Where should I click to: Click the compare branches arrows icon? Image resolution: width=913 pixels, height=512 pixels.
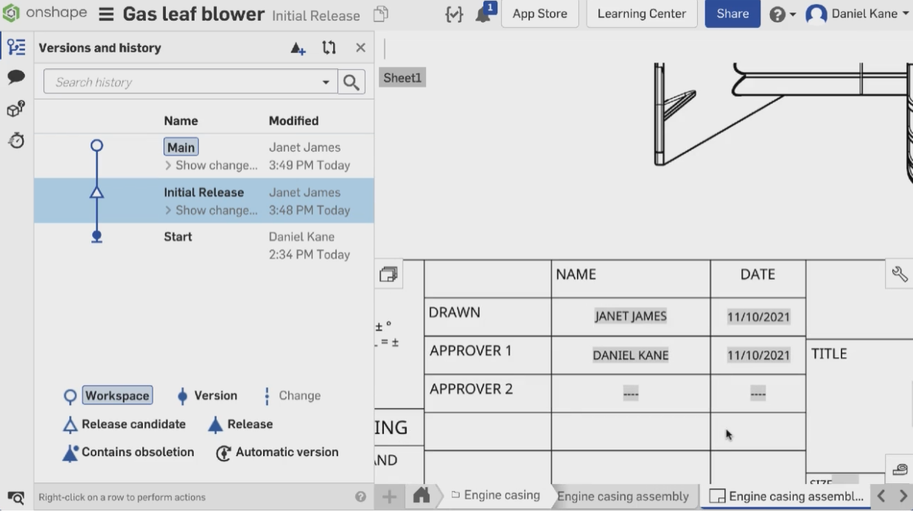(329, 48)
